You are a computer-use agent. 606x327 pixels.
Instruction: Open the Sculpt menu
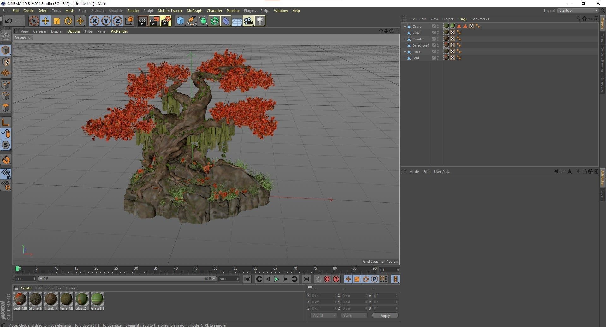(148, 11)
